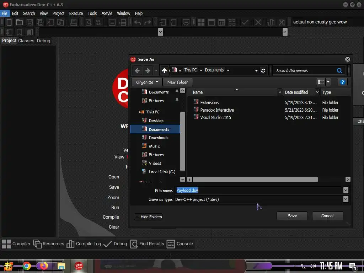
Task: Open the Compile Log bottom tab
Action: point(84,244)
